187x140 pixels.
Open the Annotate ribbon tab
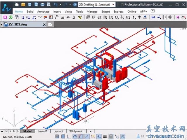pos(43,12)
